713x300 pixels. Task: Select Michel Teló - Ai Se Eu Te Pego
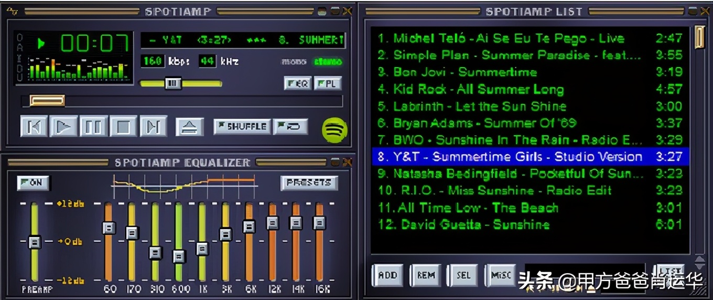[531, 38]
